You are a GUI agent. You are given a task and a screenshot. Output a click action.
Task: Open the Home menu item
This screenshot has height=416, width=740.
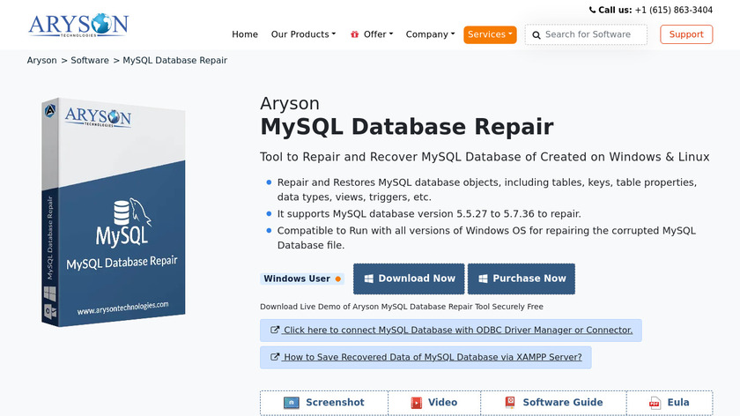tap(245, 34)
